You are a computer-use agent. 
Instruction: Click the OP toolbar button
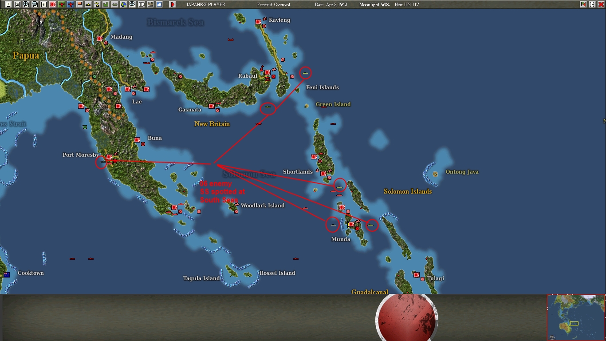point(142,4)
